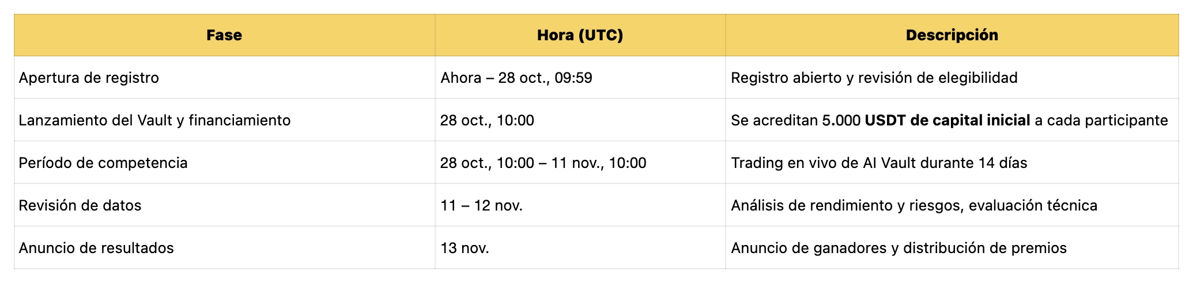Click the Ahora – 28 oct., 09:59 cell
This screenshot has height=283, width=1193.
pyautogui.click(x=516, y=78)
